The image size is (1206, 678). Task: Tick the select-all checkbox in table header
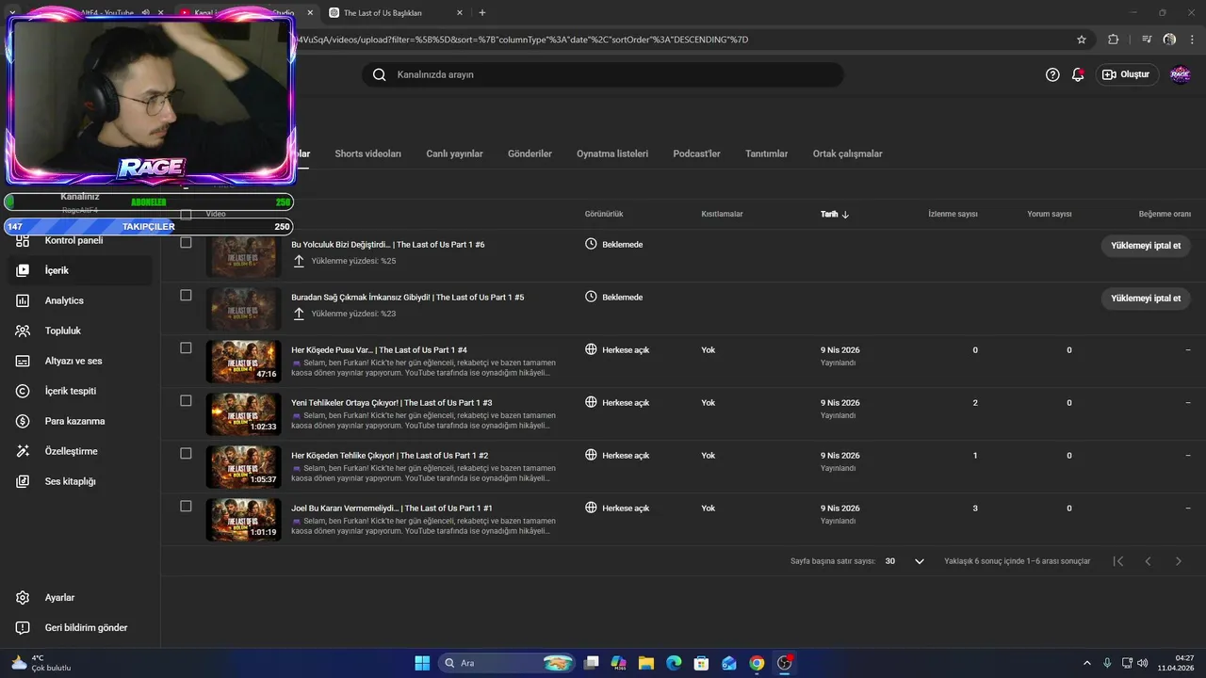[186, 214]
